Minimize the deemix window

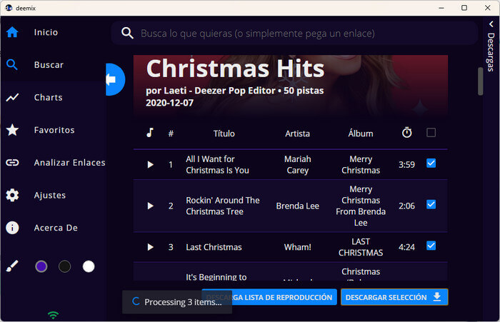coord(441,8)
